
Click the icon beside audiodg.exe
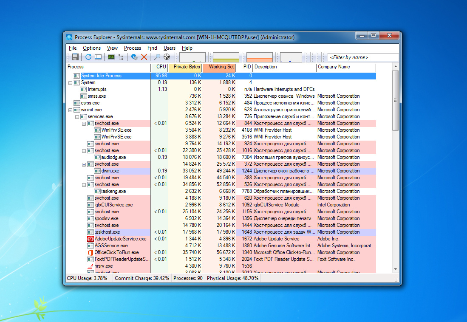pyautogui.click(x=97, y=157)
